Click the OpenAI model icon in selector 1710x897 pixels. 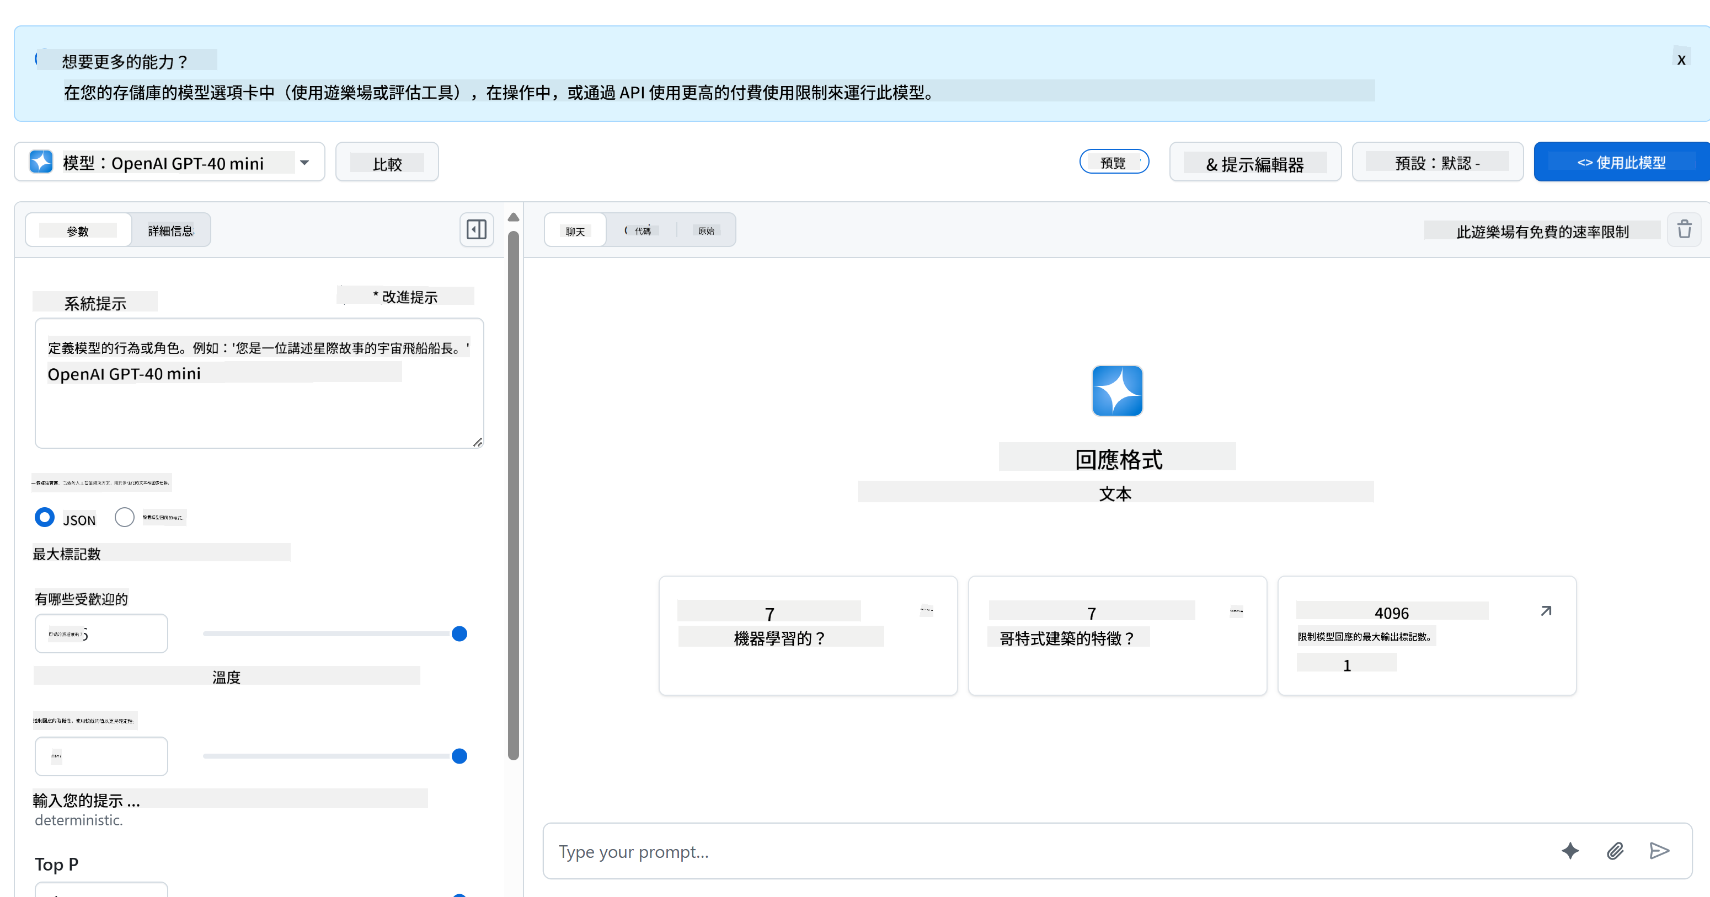click(x=41, y=162)
